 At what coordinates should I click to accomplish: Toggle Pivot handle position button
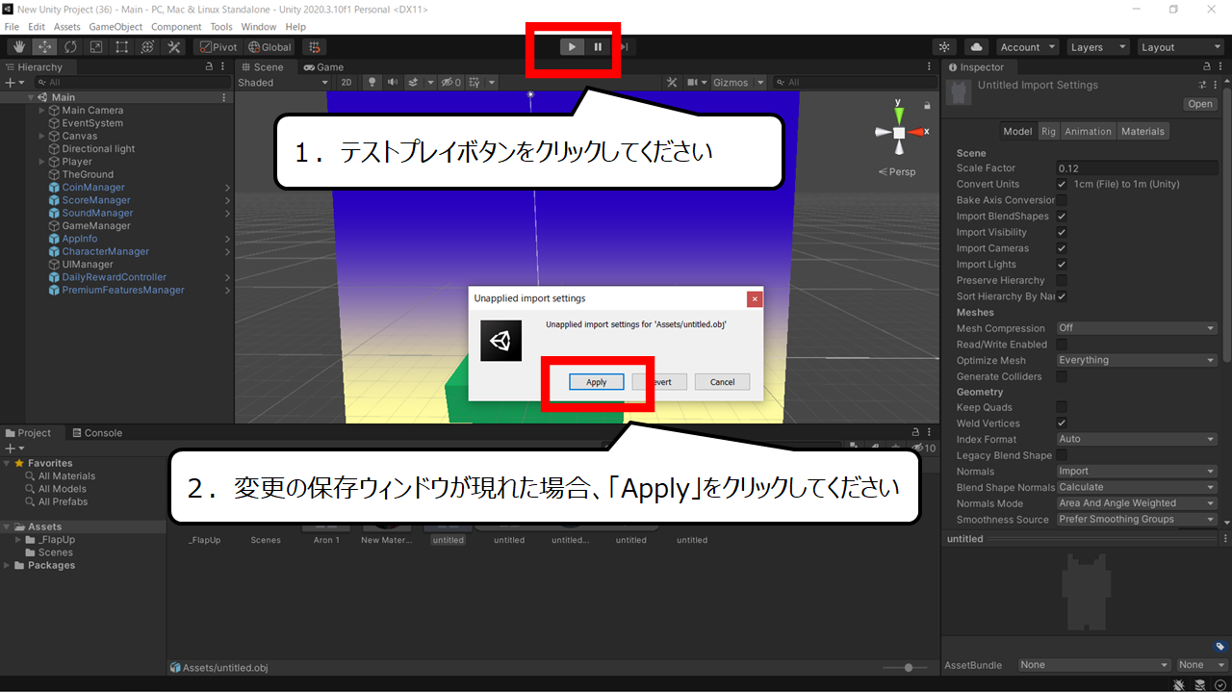click(218, 47)
